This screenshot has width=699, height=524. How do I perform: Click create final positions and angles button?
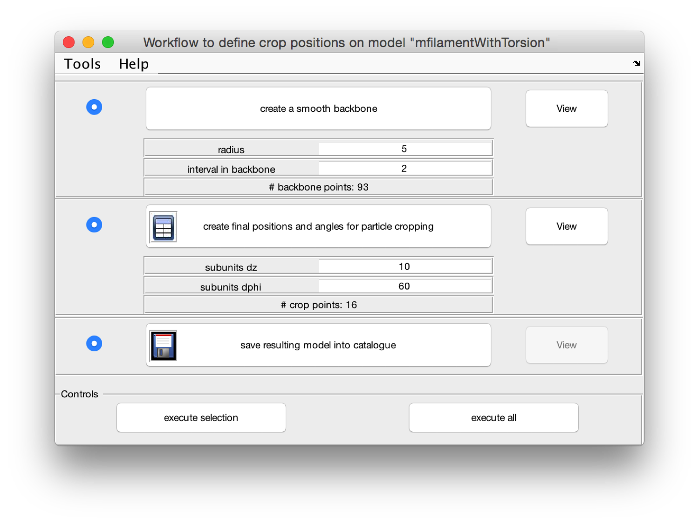tap(318, 226)
